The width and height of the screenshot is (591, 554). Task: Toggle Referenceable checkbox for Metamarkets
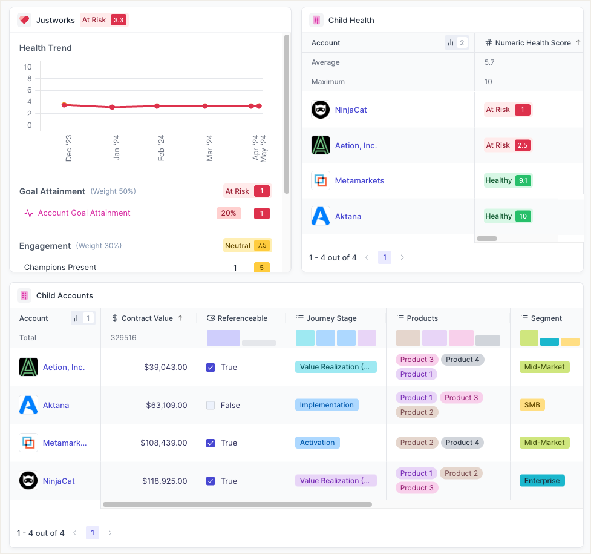[211, 443]
